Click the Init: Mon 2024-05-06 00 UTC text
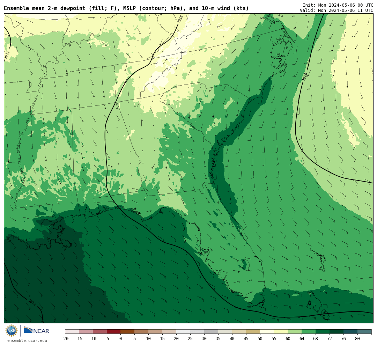This screenshot has height=345, width=377. pos(338,5)
